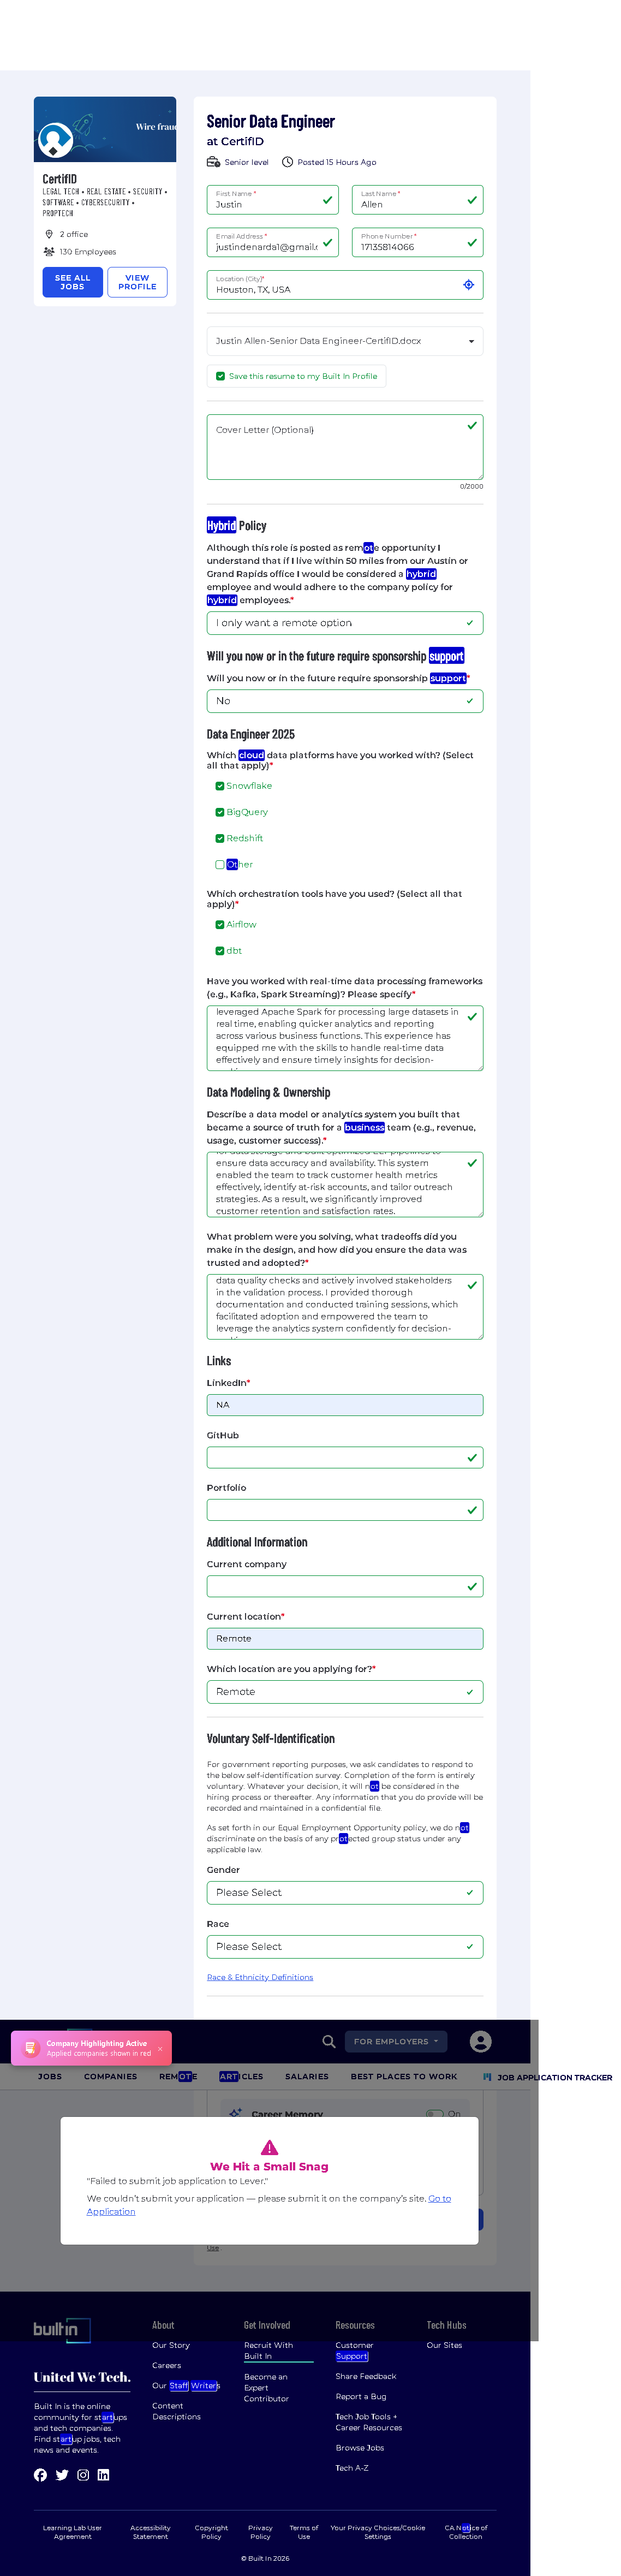
Task: Click the location crosshair icon in the Location field
Action: coord(468,285)
